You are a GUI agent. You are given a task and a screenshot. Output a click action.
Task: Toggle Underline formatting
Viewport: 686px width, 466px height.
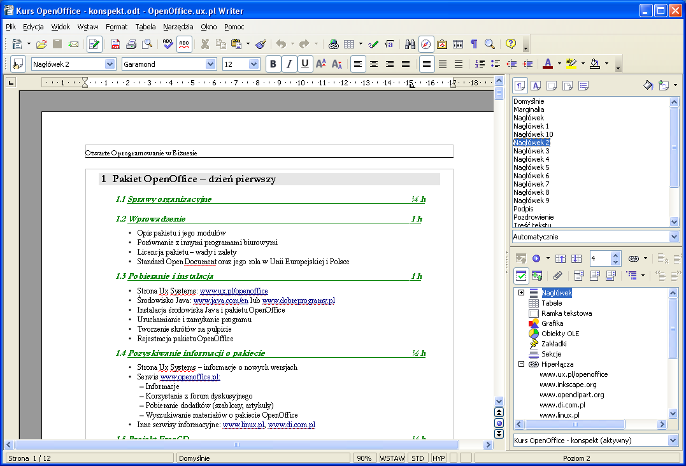tap(305, 64)
